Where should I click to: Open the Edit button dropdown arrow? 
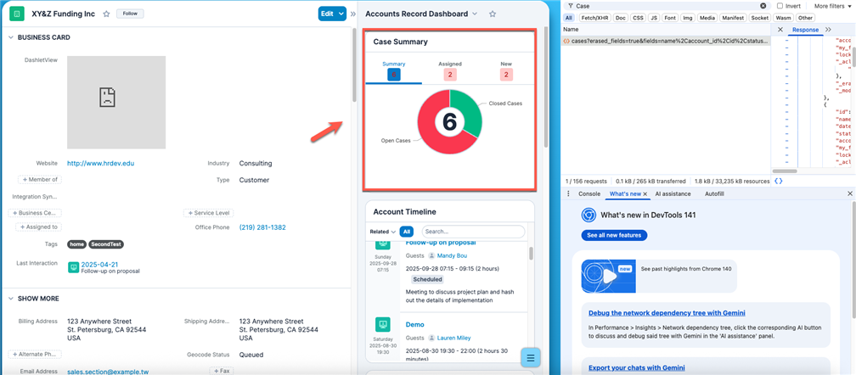[x=341, y=14]
